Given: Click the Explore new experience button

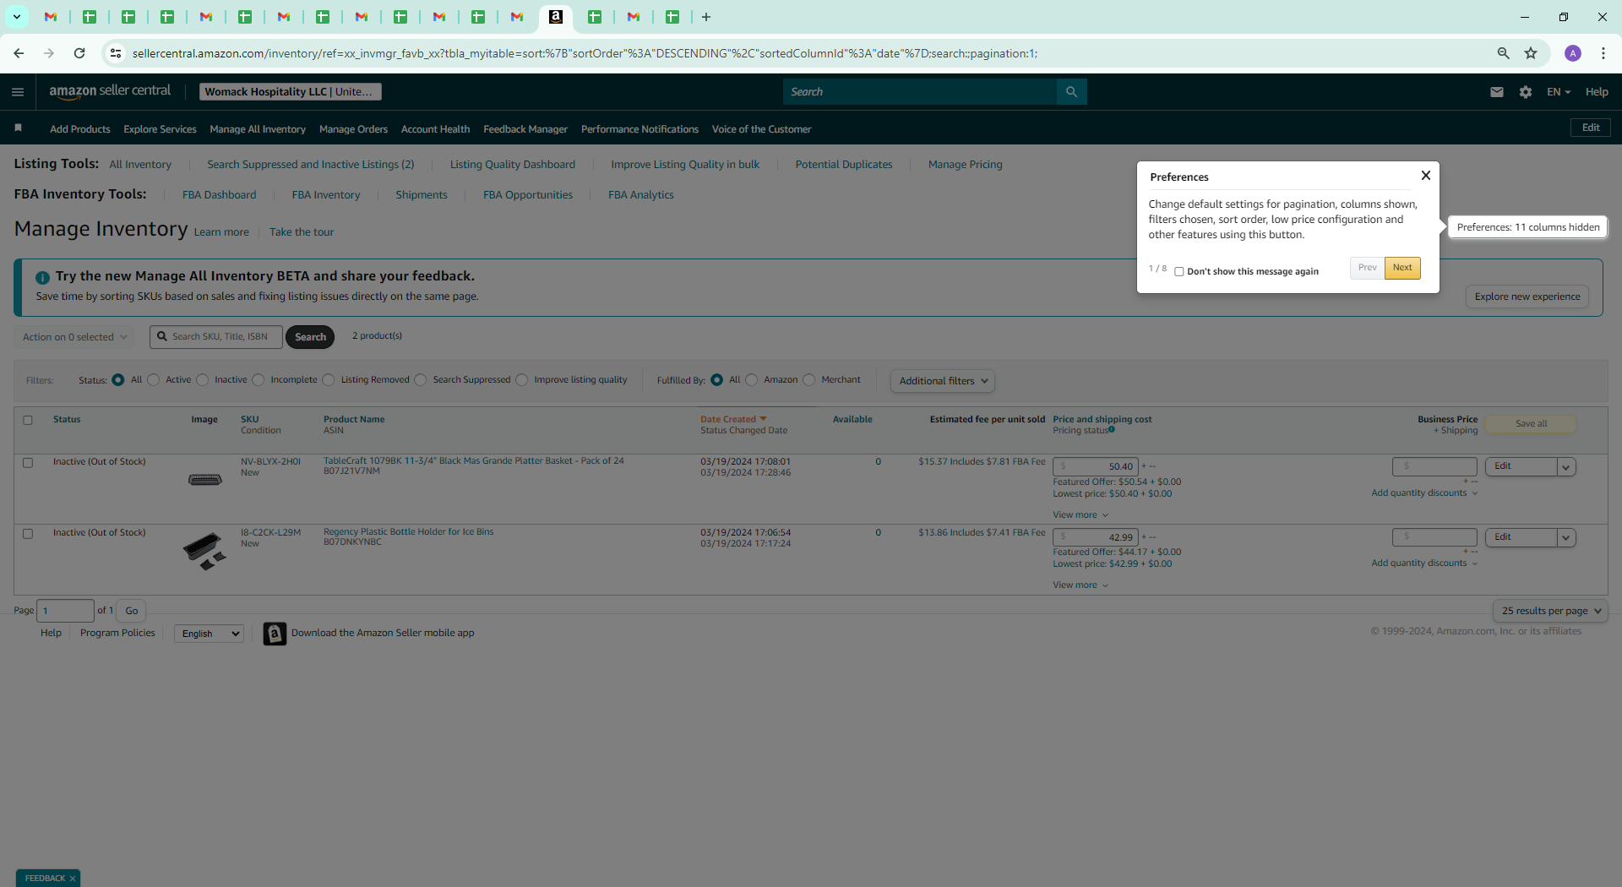Looking at the screenshot, I should coord(1527,297).
